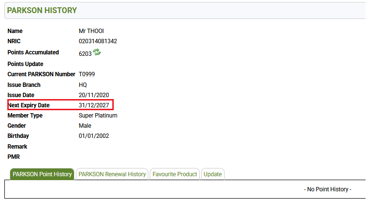368x202 pixels.
Task: Select the name value Mr THOOI
Action: (x=91, y=31)
